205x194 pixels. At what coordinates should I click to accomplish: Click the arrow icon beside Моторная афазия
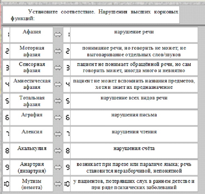click(x=58, y=51)
